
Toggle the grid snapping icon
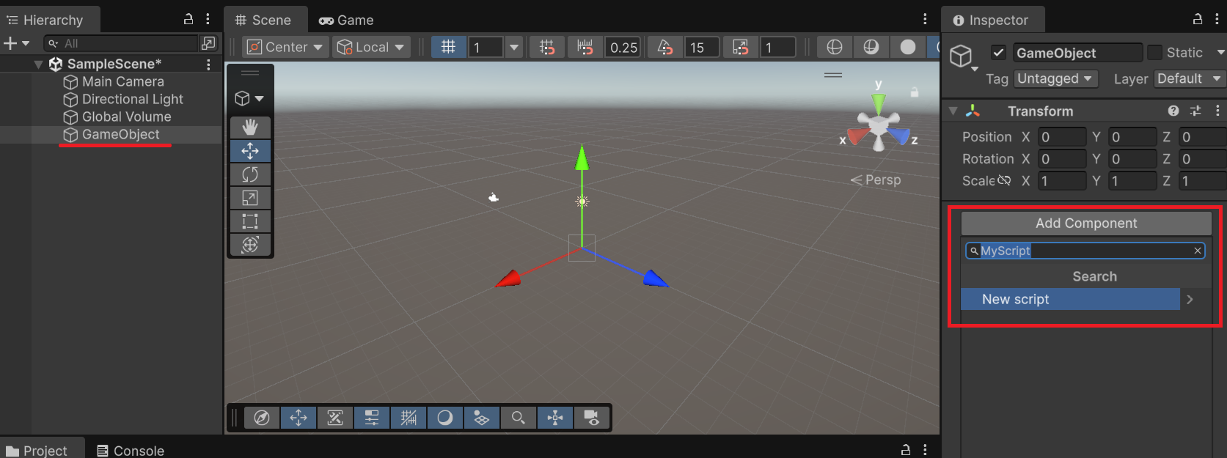click(448, 48)
